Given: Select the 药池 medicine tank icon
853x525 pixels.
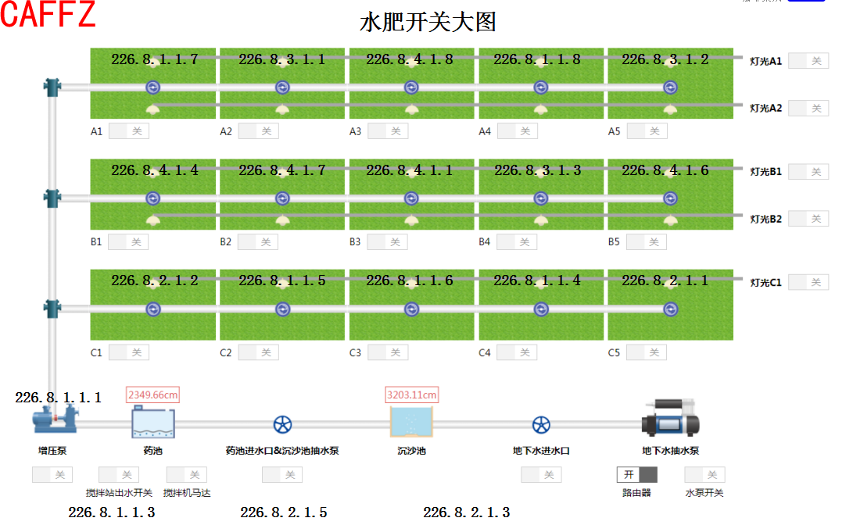Looking at the screenshot, I should [x=153, y=424].
